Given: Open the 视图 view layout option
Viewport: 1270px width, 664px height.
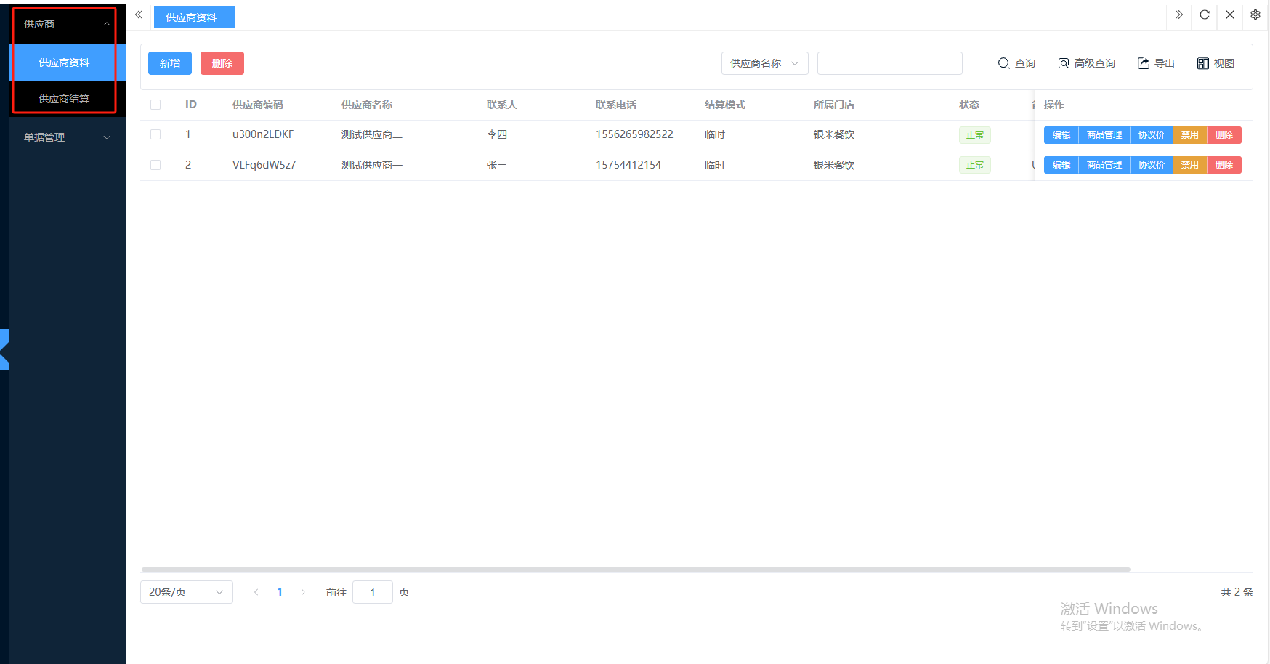Looking at the screenshot, I should (x=1216, y=64).
